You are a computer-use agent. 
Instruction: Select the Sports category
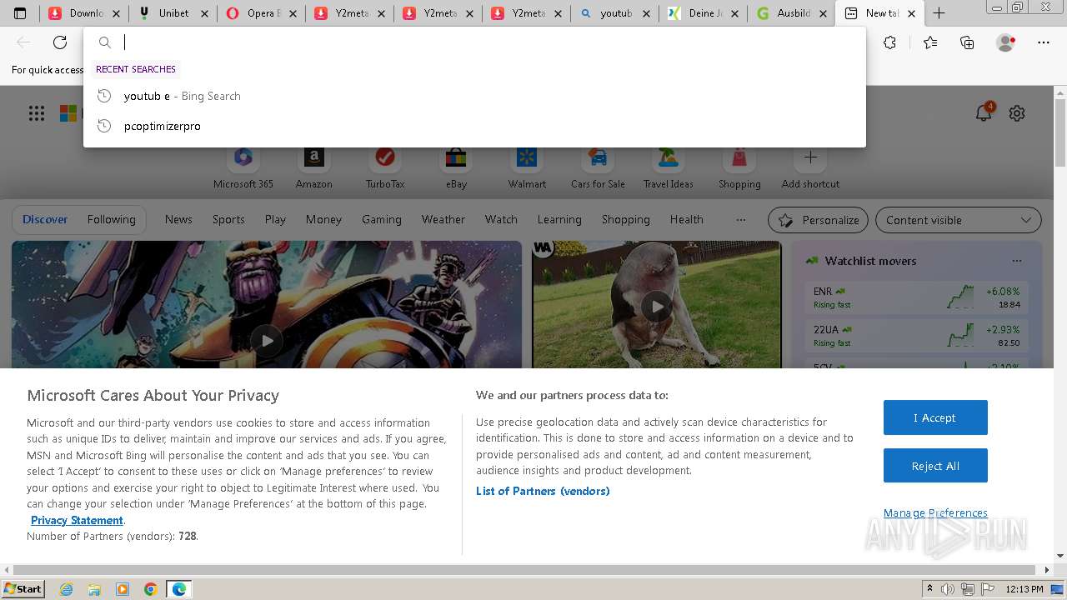click(228, 219)
